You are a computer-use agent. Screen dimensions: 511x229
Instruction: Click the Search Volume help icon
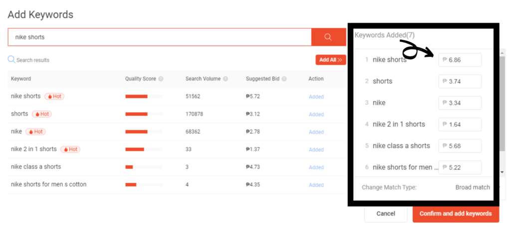pyautogui.click(x=226, y=79)
